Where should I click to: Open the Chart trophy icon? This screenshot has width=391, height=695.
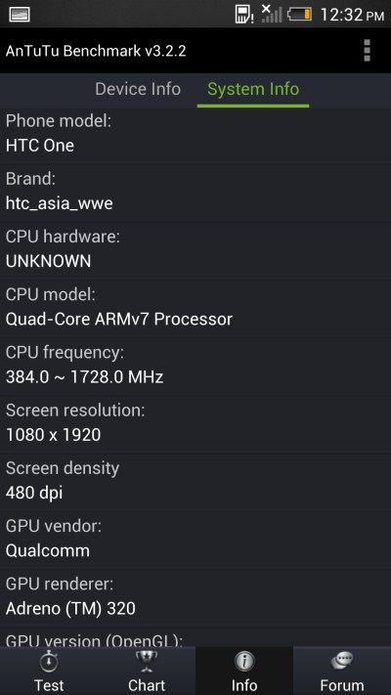(x=147, y=663)
